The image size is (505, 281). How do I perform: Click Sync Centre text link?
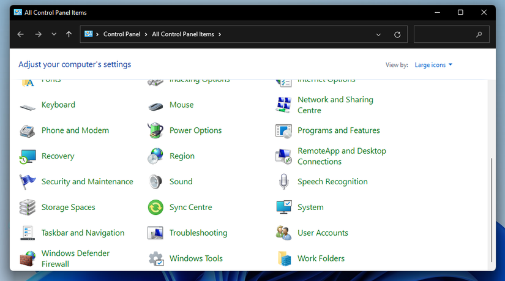[x=190, y=207]
